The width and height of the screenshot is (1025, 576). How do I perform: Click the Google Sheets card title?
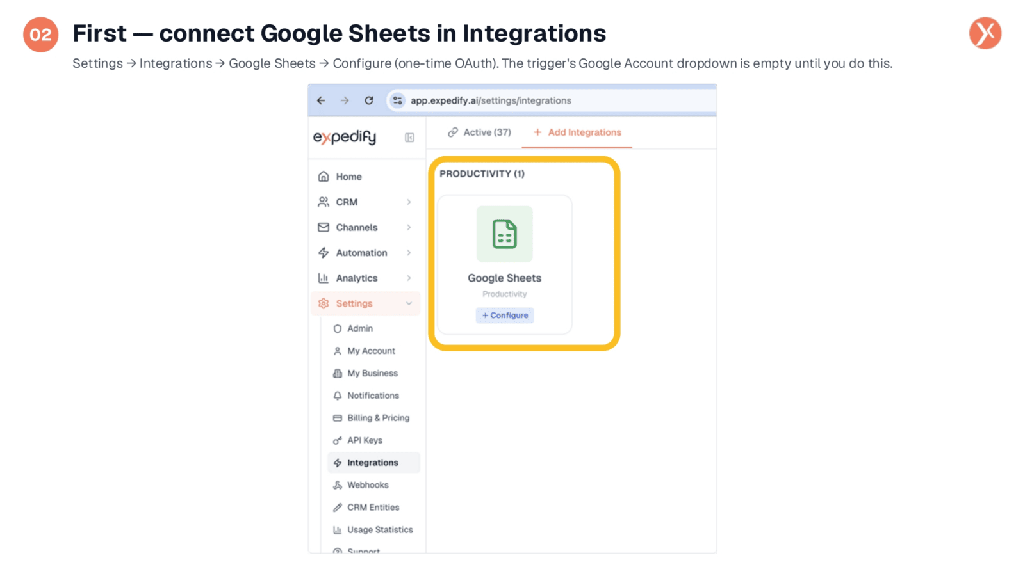(505, 278)
